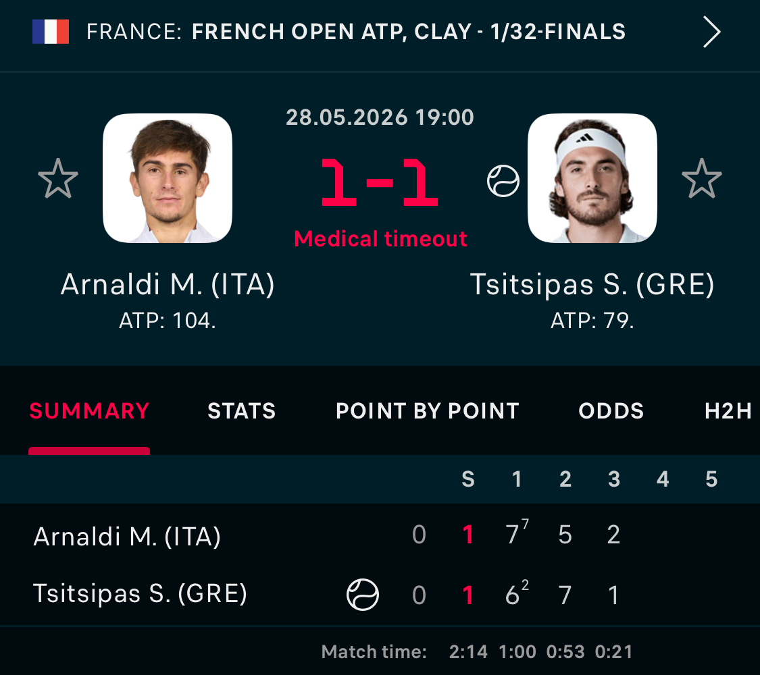The image size is (760, 675).
Task: Switch to the Stats tab
Action: [241, 411]
